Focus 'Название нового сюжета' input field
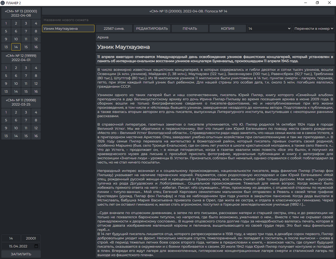Screen dimensions: 336x259 click(x=188, y=20)
